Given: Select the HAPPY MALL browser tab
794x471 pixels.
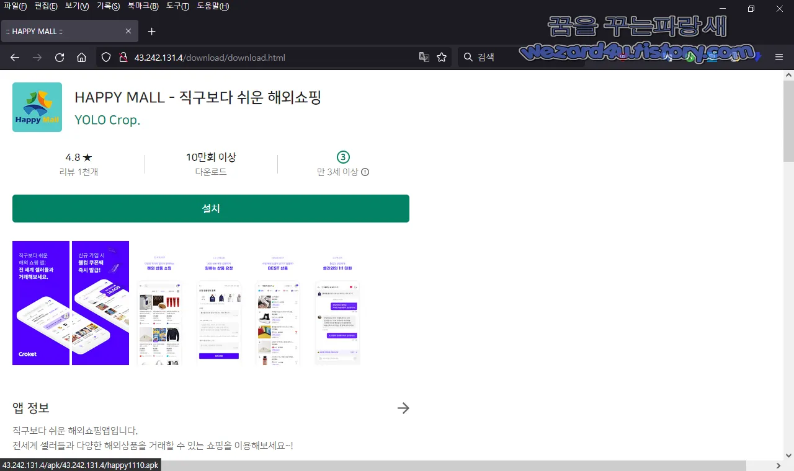Looking at the screenshot, I should 68,31.
